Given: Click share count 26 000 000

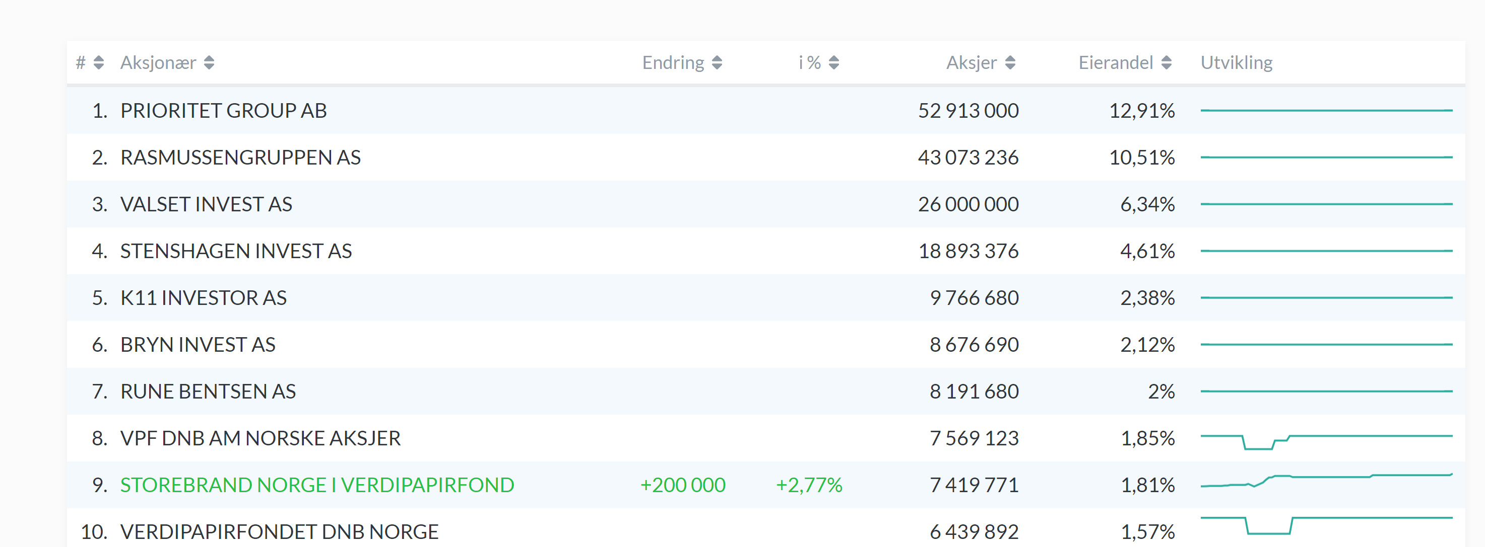Looking at the screenshot, I should (x=968, y=204).
